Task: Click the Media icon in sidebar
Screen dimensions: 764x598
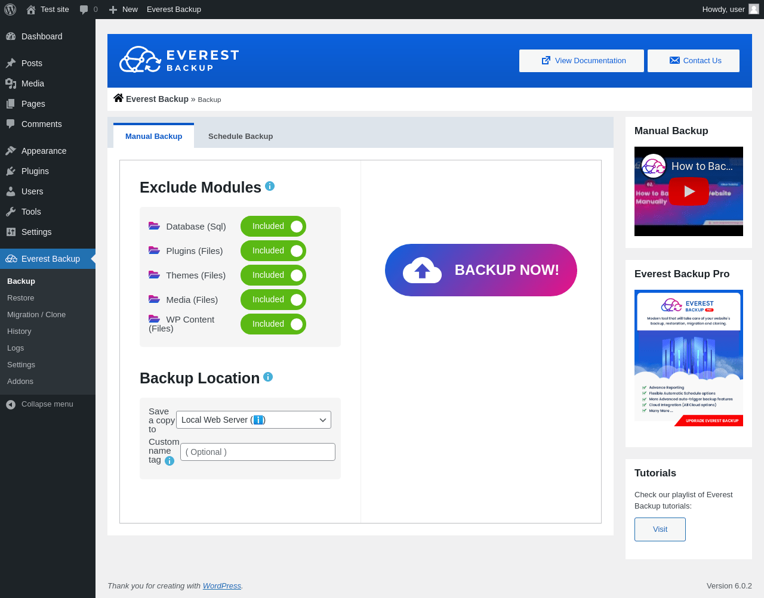Action: click(11, 83)
